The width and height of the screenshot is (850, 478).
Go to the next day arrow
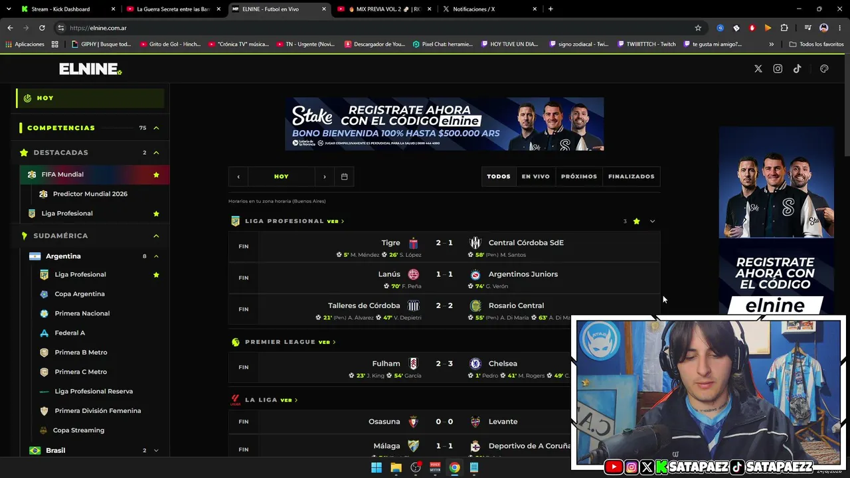click(x=325, y=177)
